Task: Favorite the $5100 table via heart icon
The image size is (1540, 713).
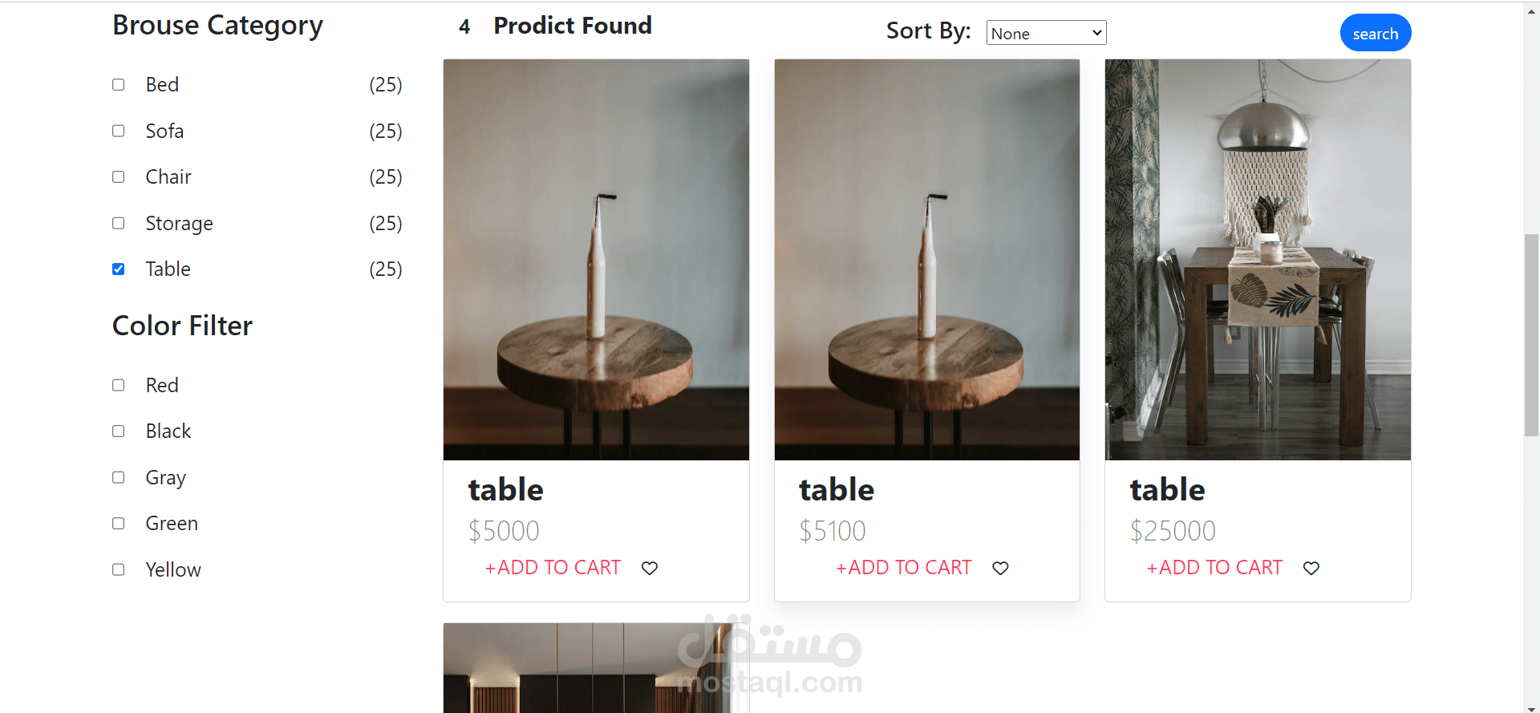Action: [1000, 568]
